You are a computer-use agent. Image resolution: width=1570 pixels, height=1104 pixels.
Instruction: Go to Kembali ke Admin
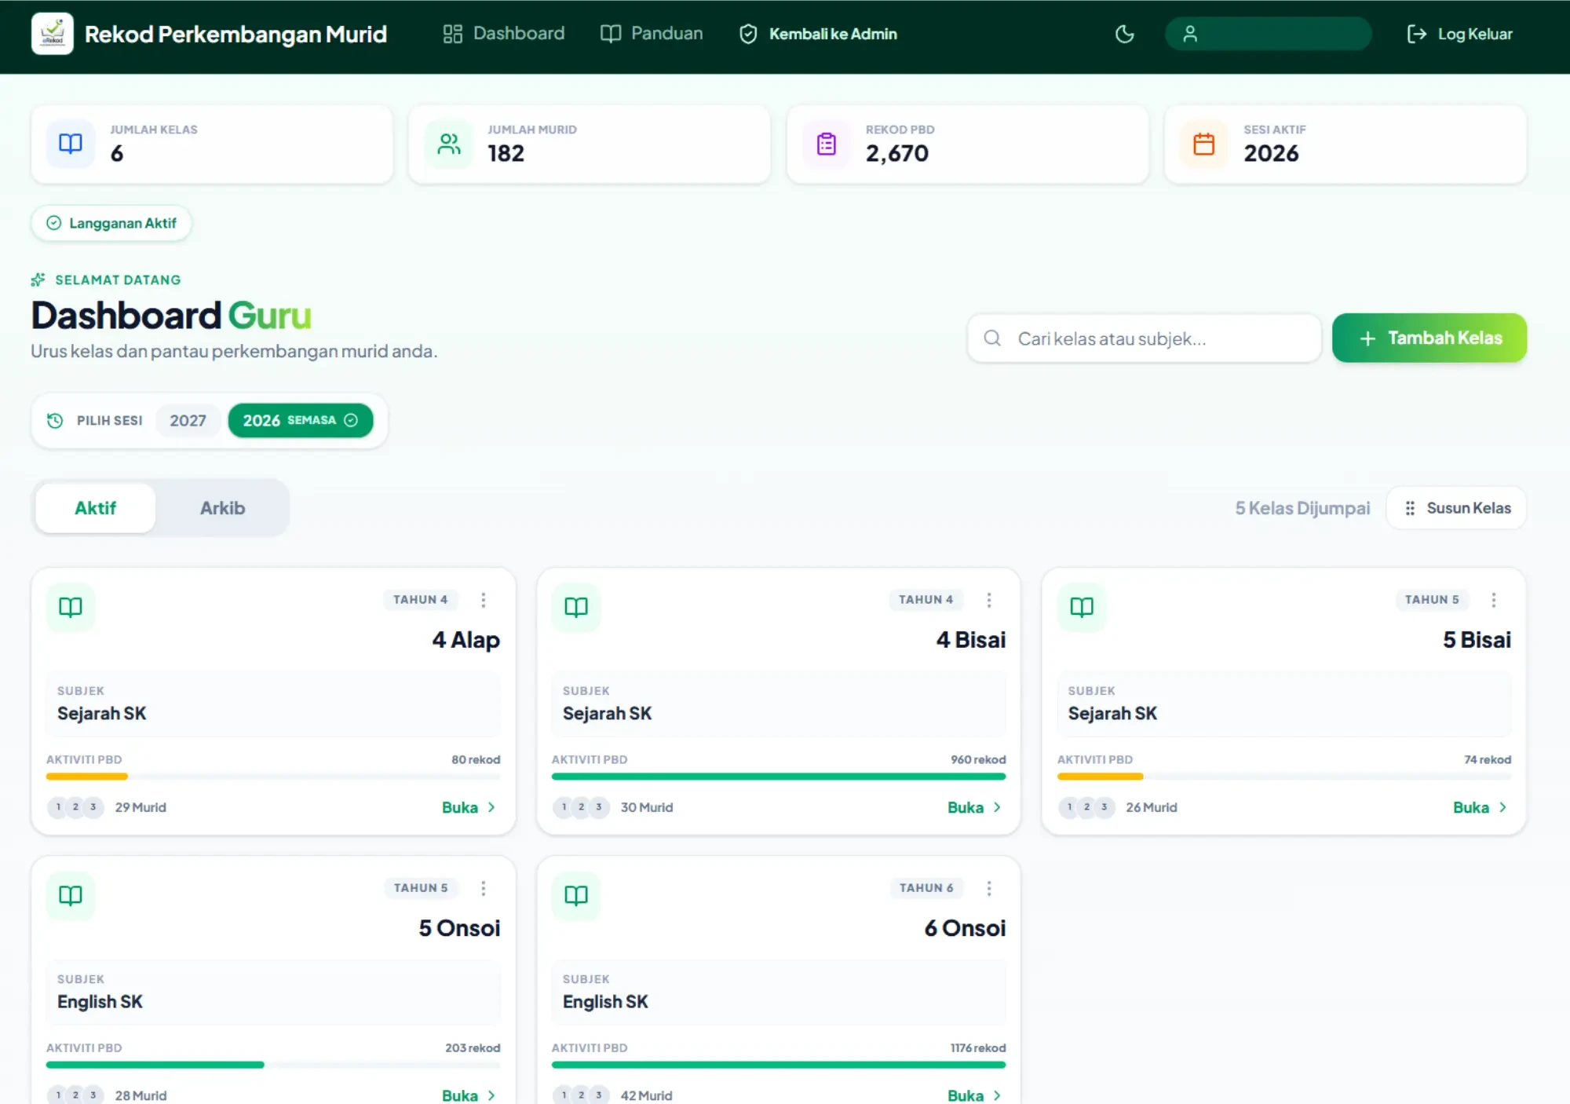pos(818,34)
